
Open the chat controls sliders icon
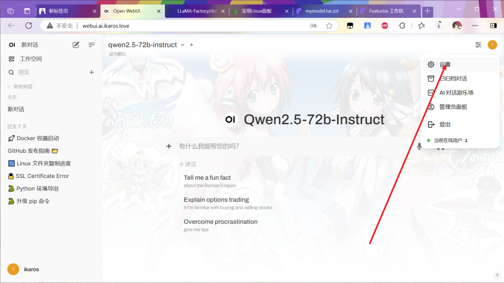478,45
